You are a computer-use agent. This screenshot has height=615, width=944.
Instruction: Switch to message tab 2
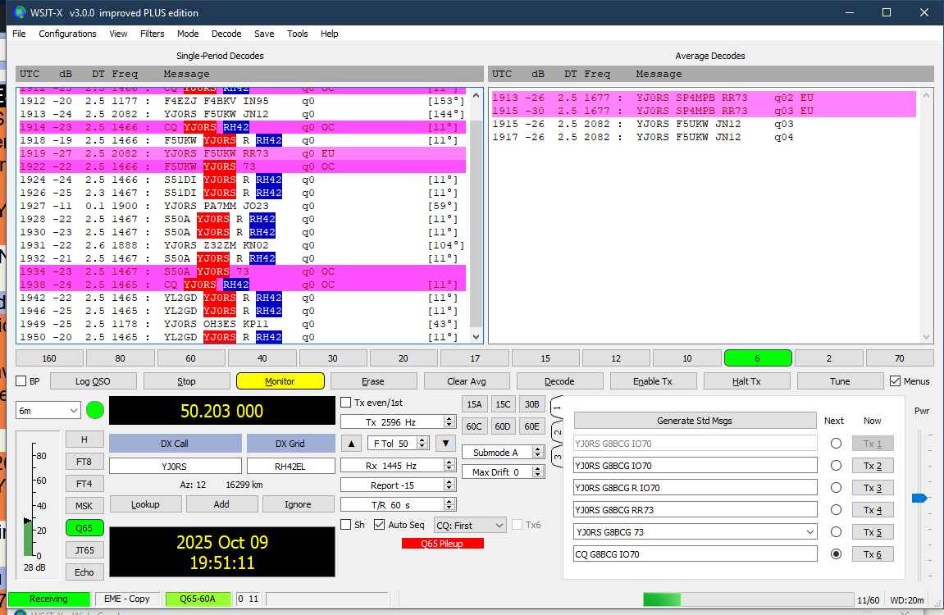557,432
